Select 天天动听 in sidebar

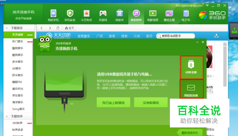click(19, 35)
